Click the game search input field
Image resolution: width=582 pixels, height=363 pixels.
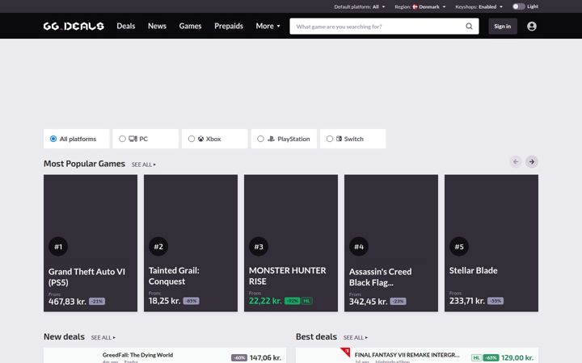point(377,27)
